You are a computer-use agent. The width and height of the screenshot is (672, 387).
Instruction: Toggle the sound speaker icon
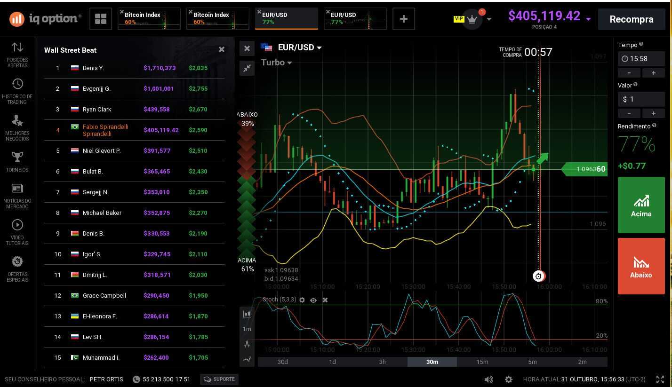[x=489, y=379]
